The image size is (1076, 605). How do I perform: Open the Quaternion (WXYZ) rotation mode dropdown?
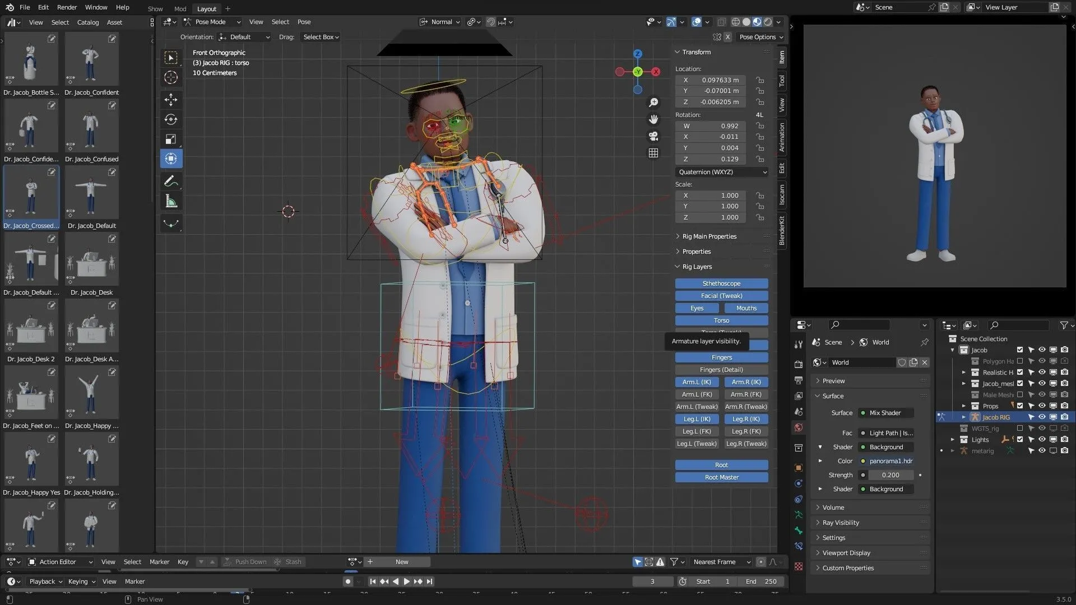coord(722,172)
